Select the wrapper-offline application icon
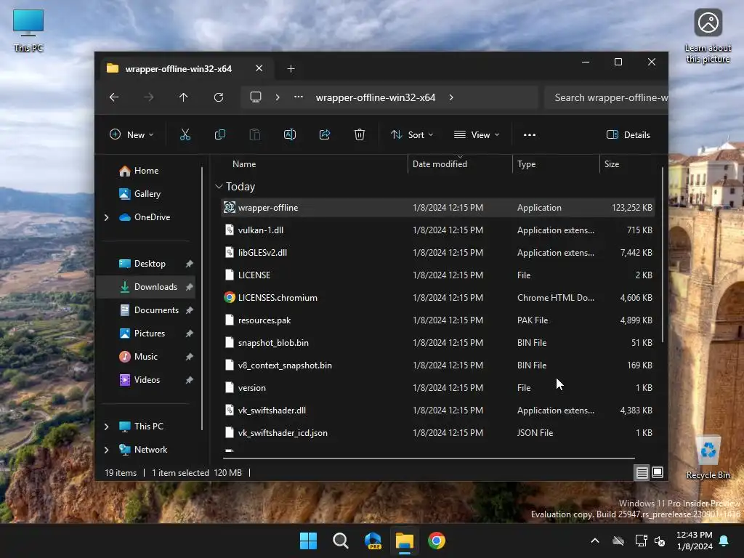This screenshot has width=744, height=558. click(x=230, y=207)
